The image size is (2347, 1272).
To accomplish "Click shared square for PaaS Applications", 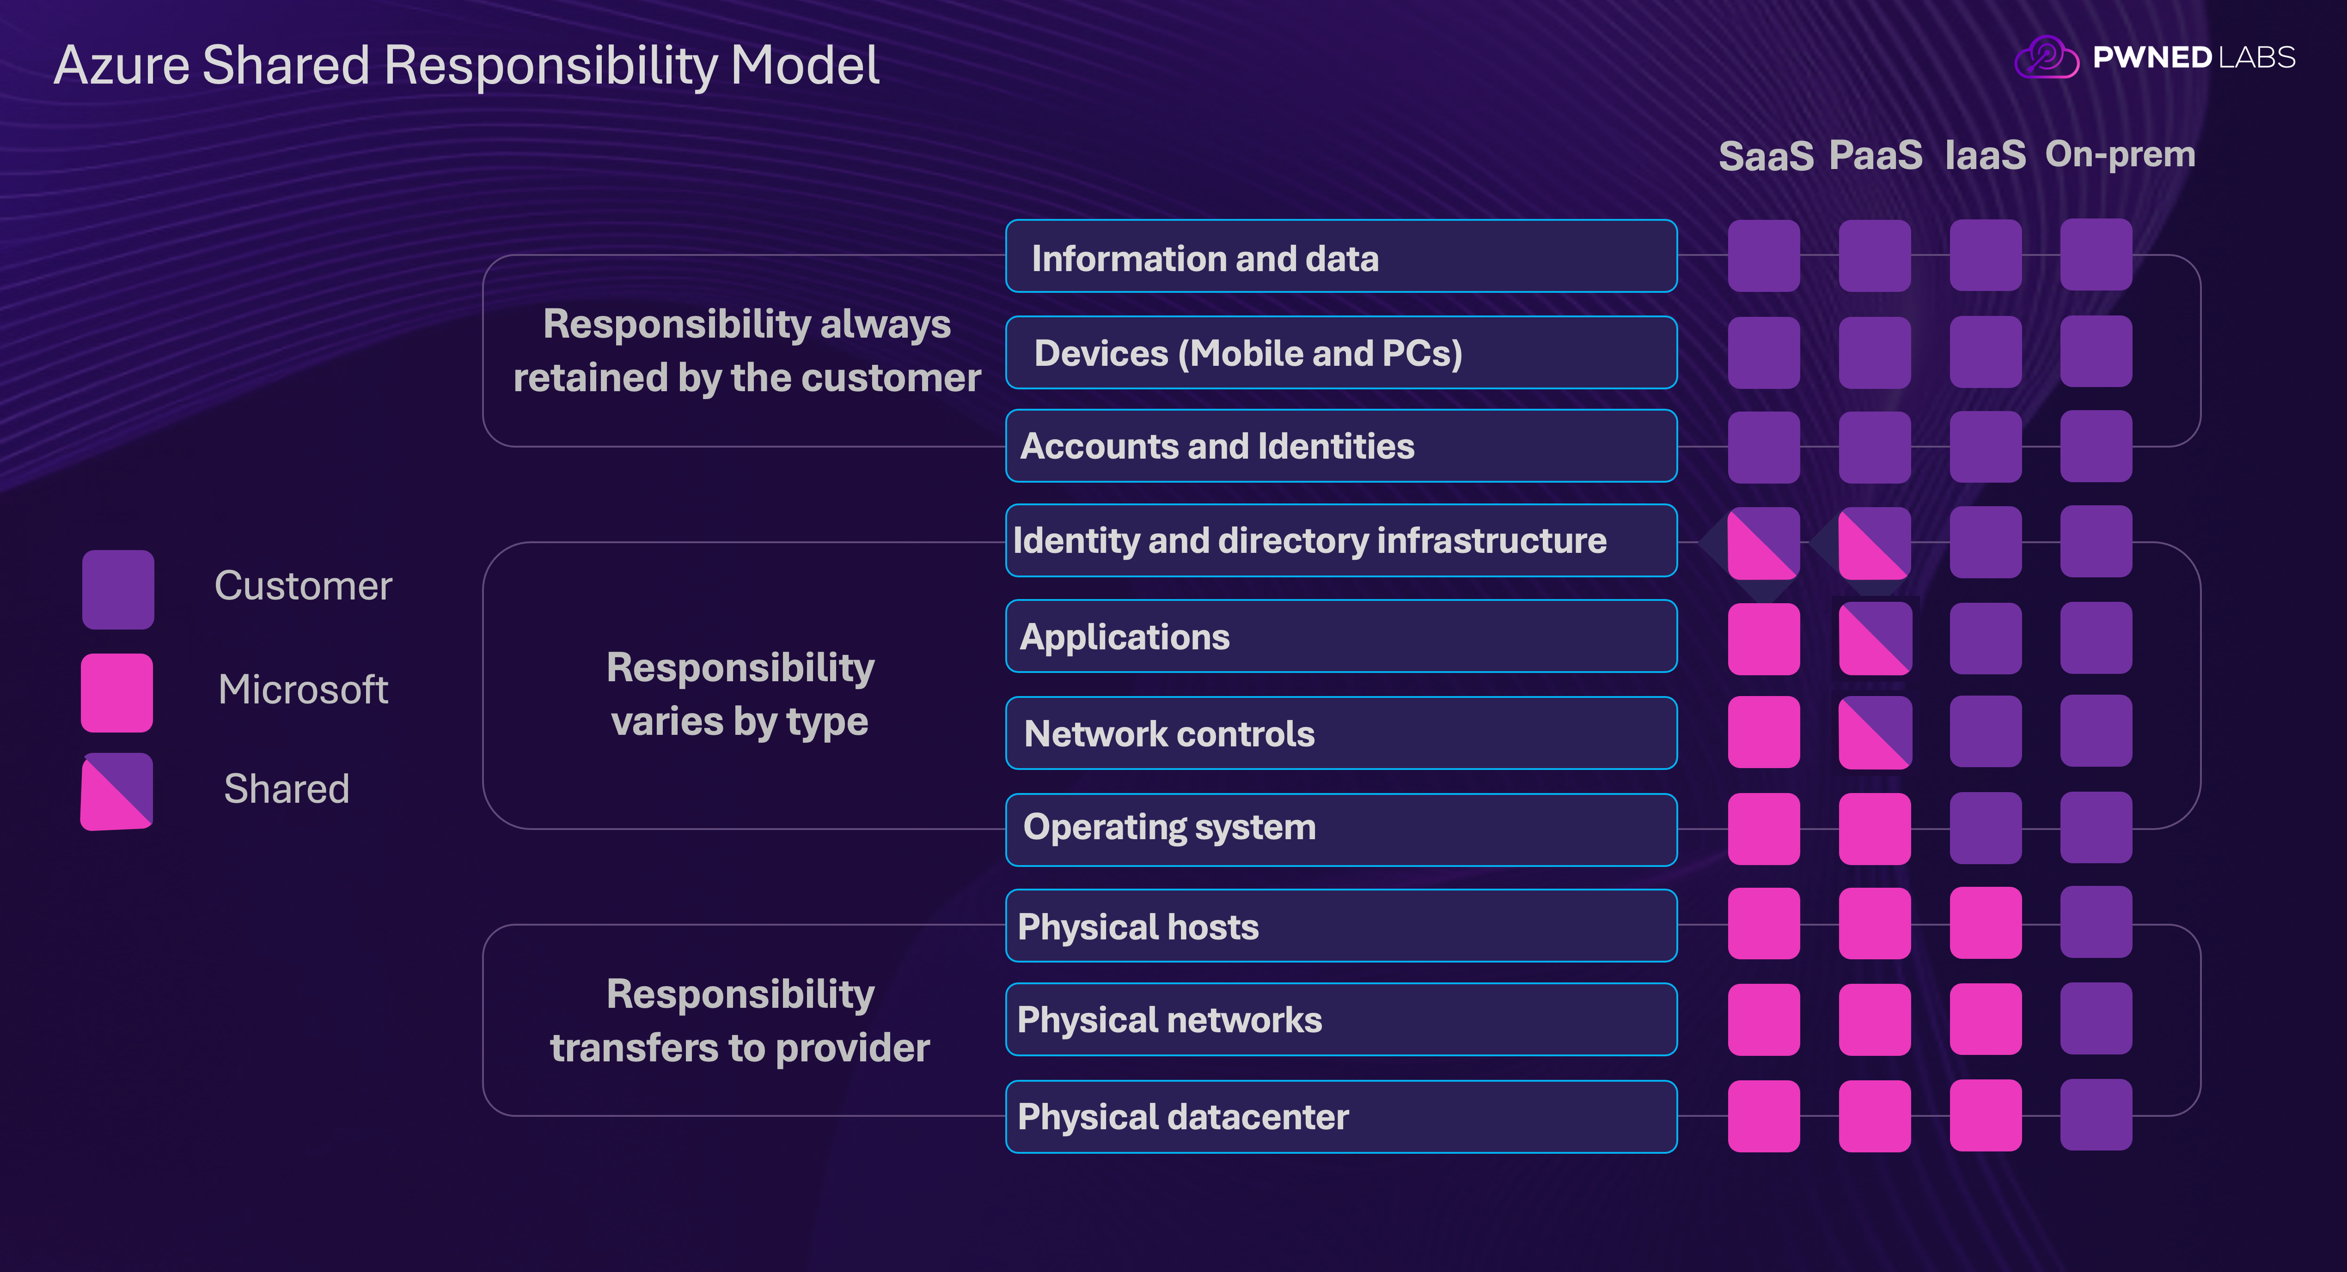I will (1874, 638).
